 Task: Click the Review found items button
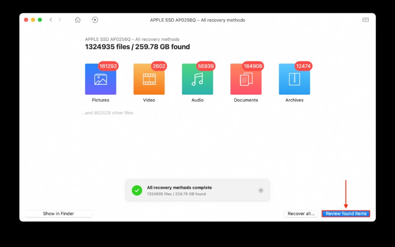click(x=346, y=213)
